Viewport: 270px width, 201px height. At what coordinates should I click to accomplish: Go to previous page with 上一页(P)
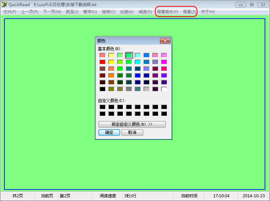coord(30,12)
